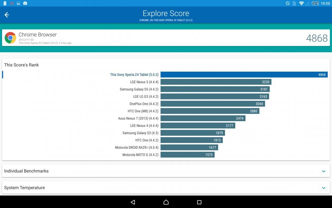Tap the back arrow beside Explore Score
332x208 pixels.
point(6,15)
